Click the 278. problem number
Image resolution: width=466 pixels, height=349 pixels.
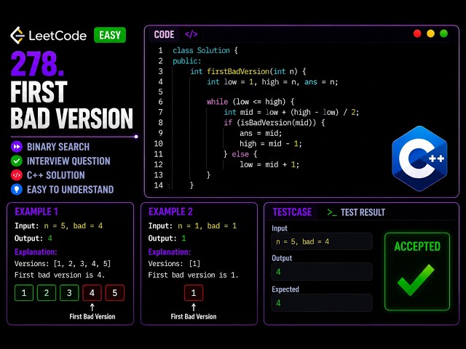[37, 64]
